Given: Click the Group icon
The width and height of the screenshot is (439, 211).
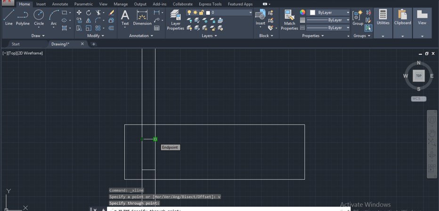Looking at the screenshot, I should click(x=358, y=17).
